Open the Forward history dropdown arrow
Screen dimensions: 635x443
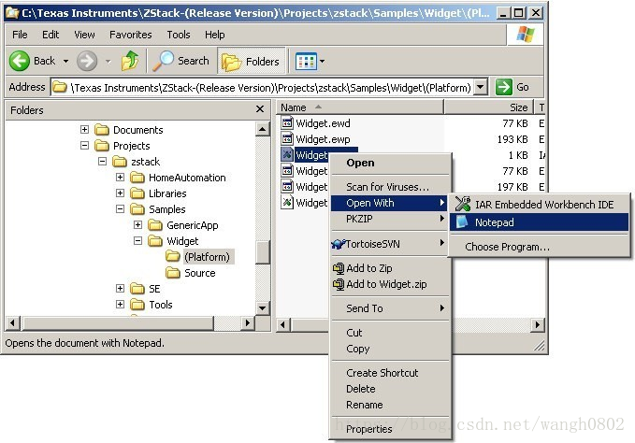[108, 62]
